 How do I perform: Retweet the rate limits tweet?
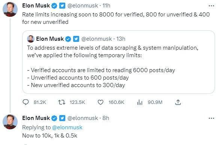click(62, 102)
